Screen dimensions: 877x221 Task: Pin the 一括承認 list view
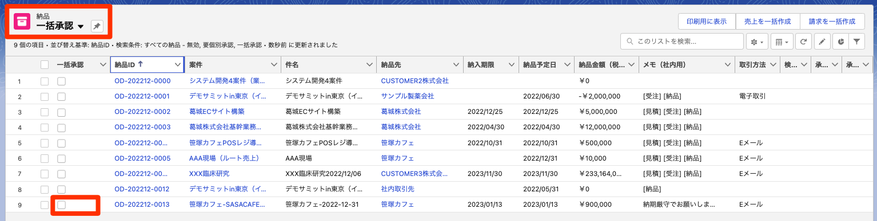[x=97, y=26]
